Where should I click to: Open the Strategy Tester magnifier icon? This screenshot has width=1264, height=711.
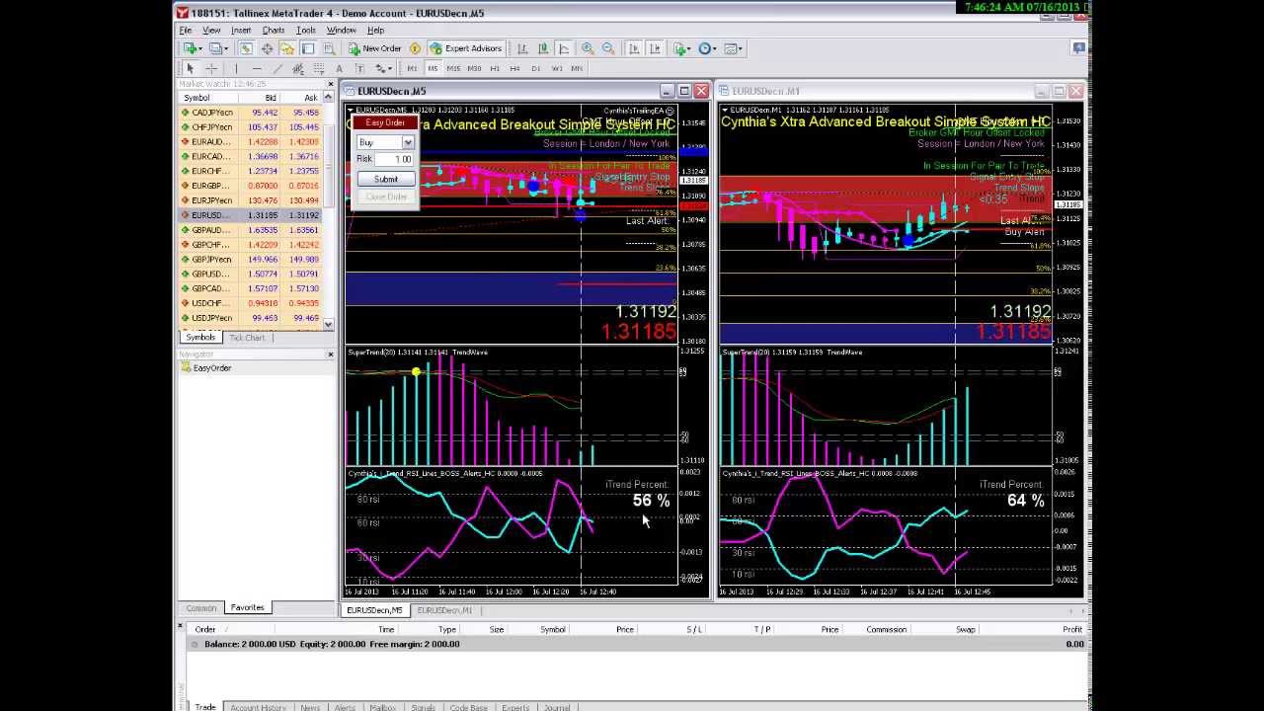(329, 48)
